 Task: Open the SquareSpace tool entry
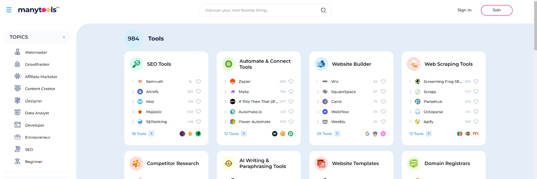point(343,92)
